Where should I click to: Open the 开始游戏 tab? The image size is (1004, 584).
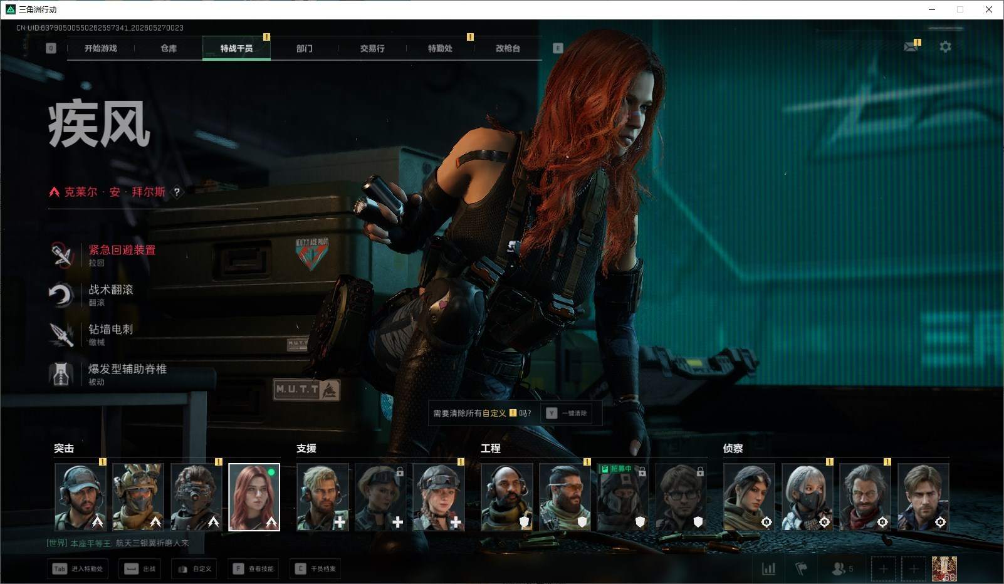pos(101,48)
